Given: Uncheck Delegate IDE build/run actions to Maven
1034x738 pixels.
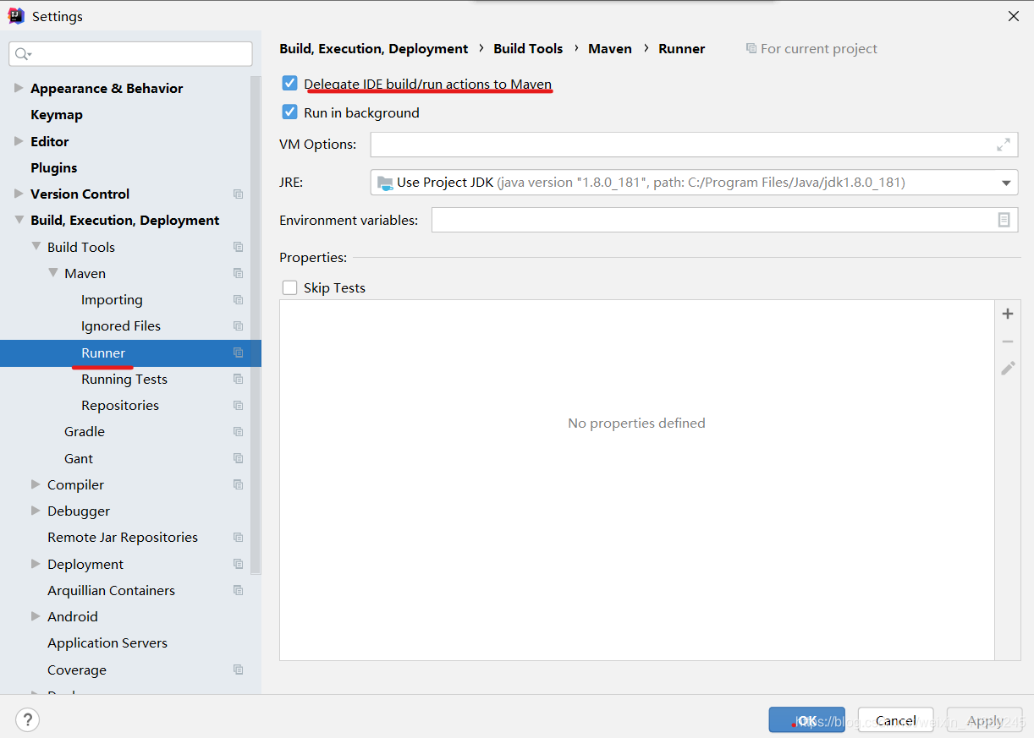Looking at the screenshot, I should [289, 83].
